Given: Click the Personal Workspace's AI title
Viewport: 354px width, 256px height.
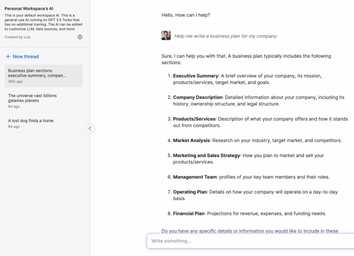Looking at the screenshot, I should (x=29, y=8).
